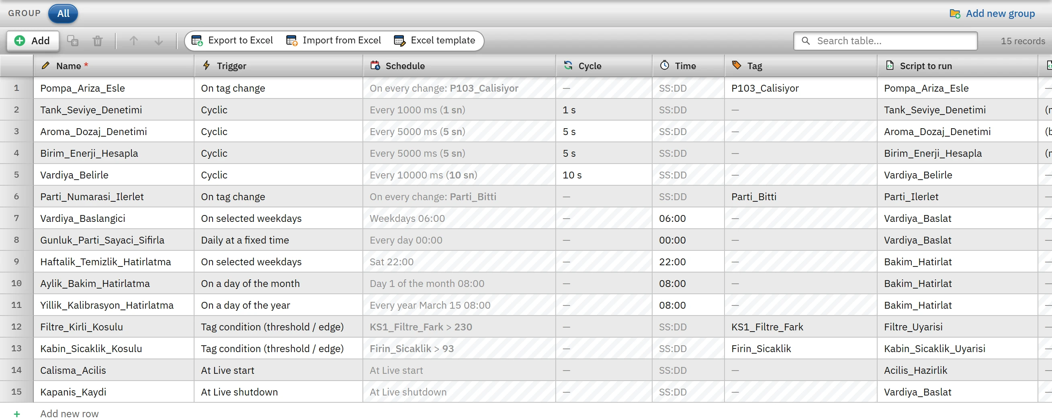Click the Trigger column header
Viewport: 1052px width, 418px height.
(278, 66)
